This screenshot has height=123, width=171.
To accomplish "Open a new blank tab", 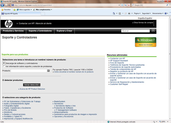I will point(43,14).
